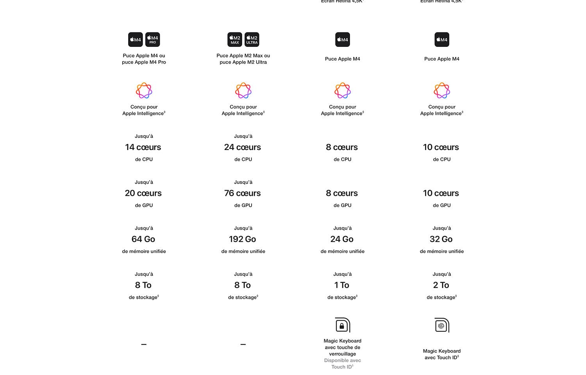Open footnote after 'Disponible avec Touch ID'
The width and height of the screenshot is (586, 375).
[x=352, y=366]
